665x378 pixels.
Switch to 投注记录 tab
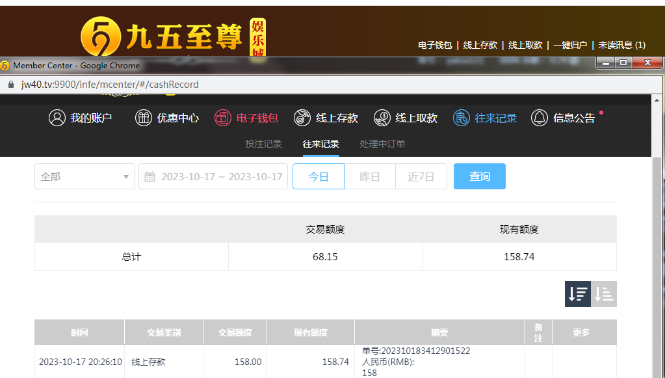click(263, 144)
